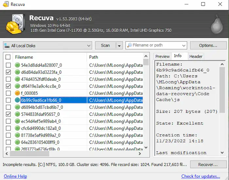The height and width of the screenshot is (180, 229).
Task: Click the Recuva title bar app icon
Action: coord(6,4)
